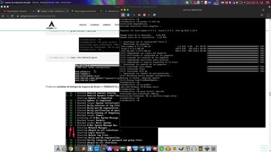Expand the shutdown options dropdown arrow

149,15
